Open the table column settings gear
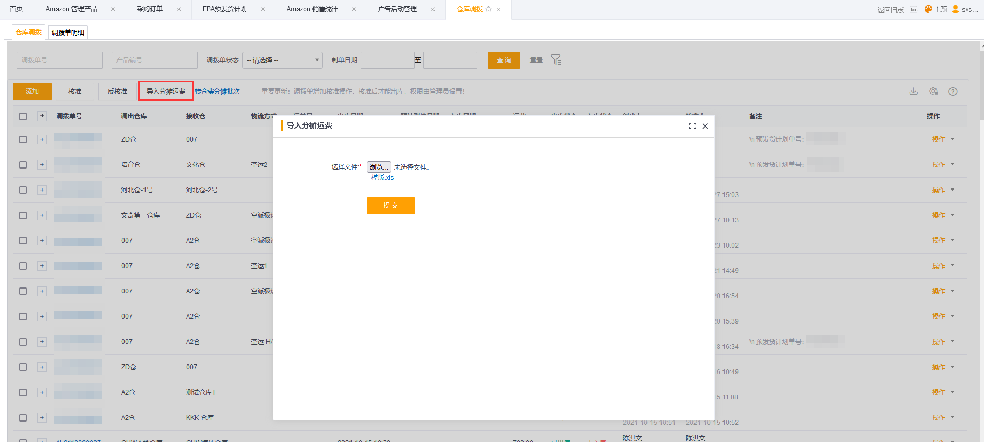Viewport: 984px width, 442px height. [933, 92]
